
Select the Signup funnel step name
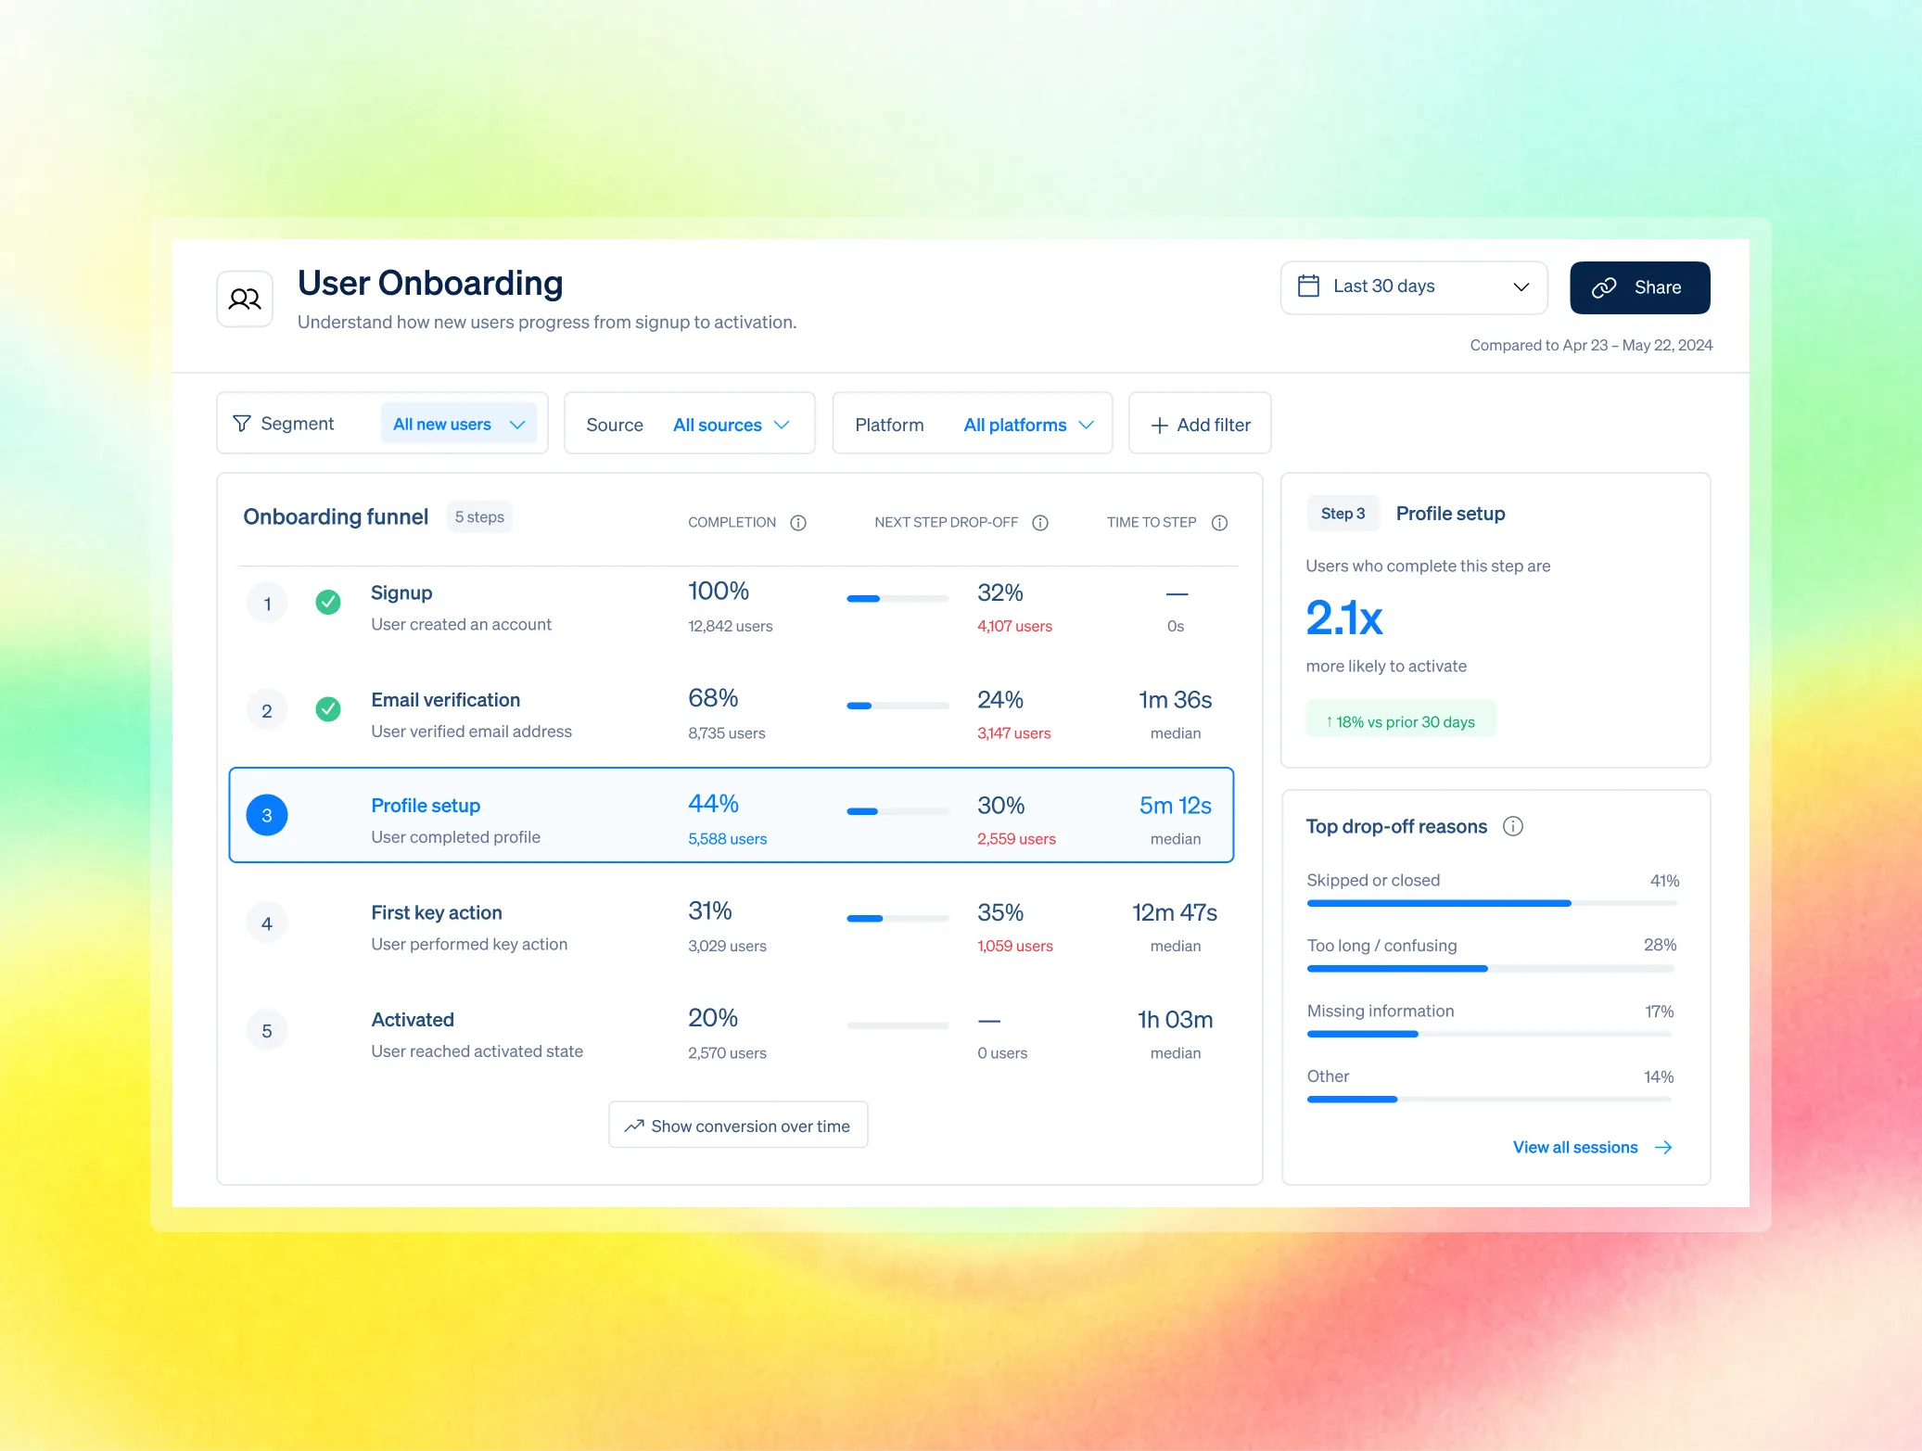(x=401, y=592)
